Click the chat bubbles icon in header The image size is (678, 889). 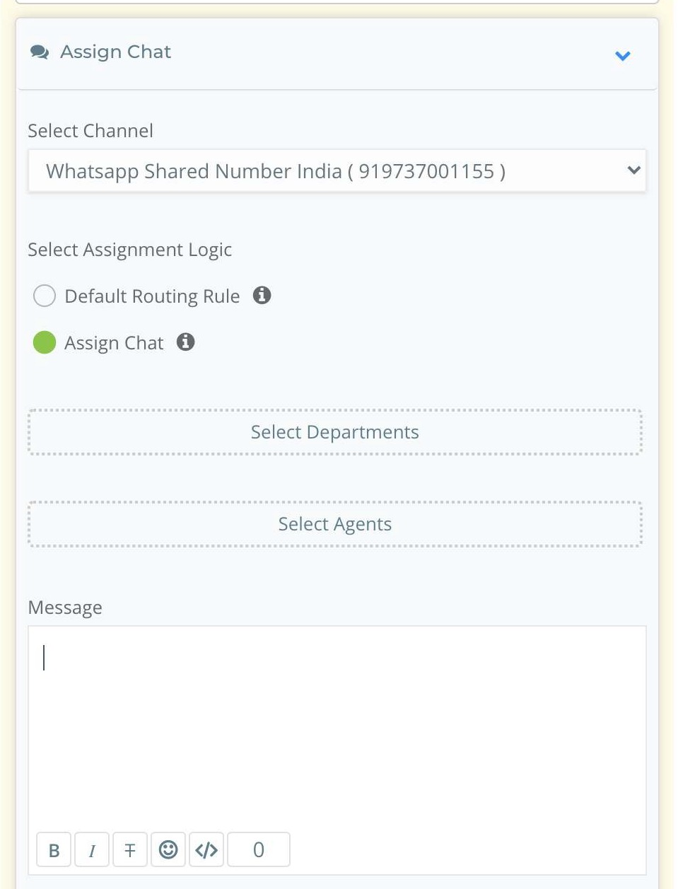coord(40,52)
